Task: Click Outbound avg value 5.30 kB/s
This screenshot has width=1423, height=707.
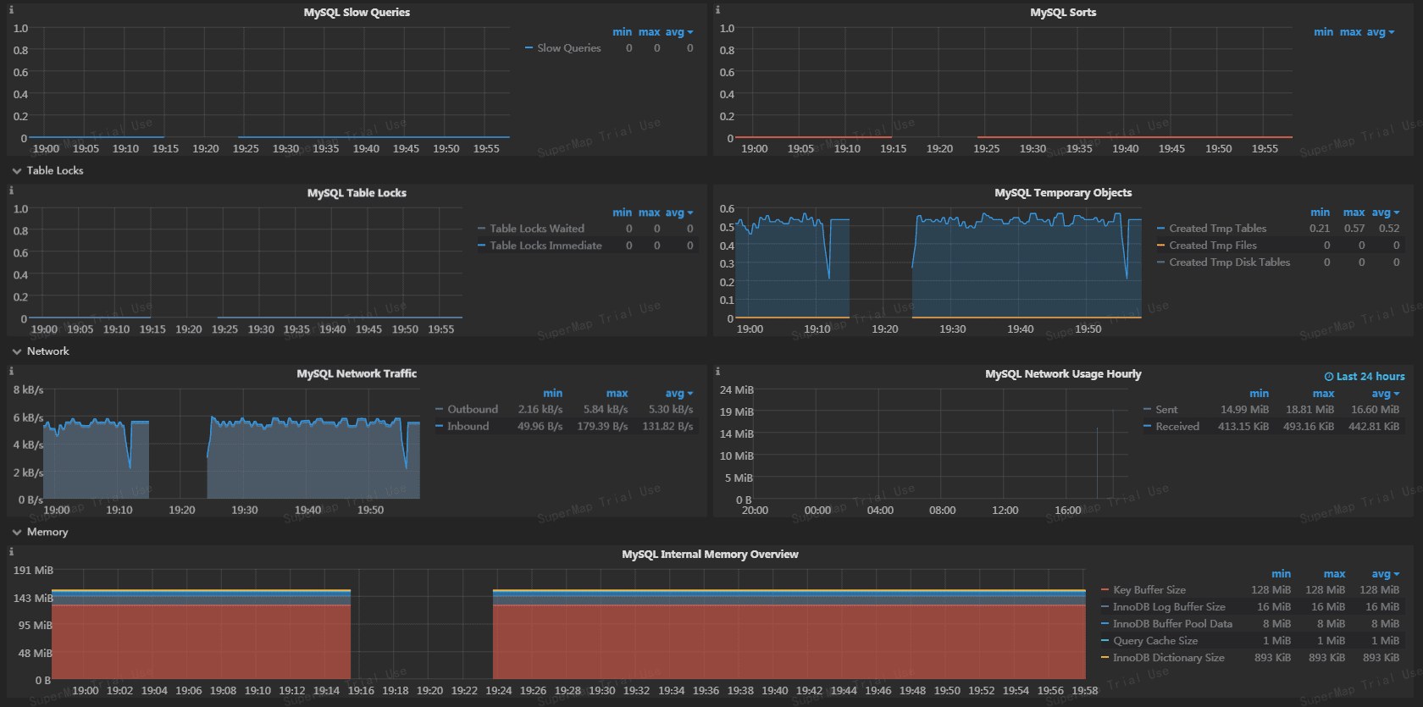Action: (671, 410)
